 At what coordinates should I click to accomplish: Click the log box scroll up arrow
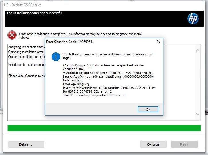(x=198, y=50)
